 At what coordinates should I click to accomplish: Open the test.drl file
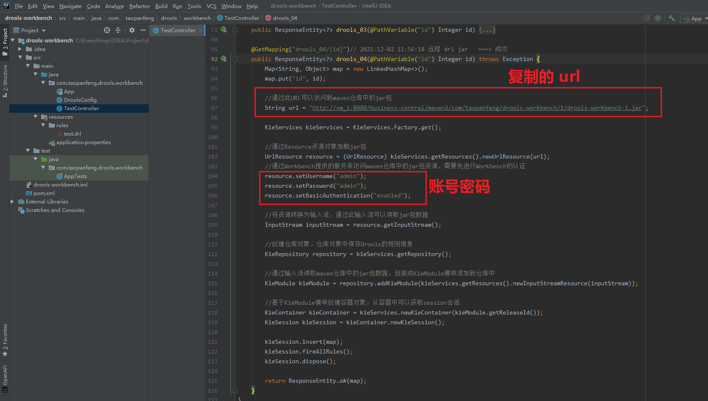(x=72, y=134)
